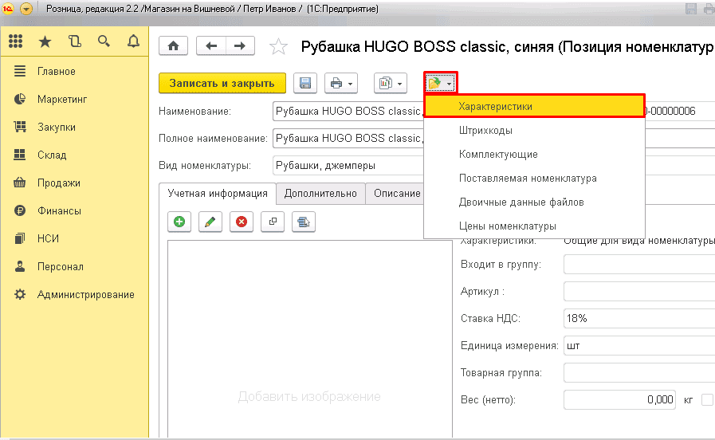Open notifications bell icon
This screenshot has height=440, width=715.
click(133, 41)
